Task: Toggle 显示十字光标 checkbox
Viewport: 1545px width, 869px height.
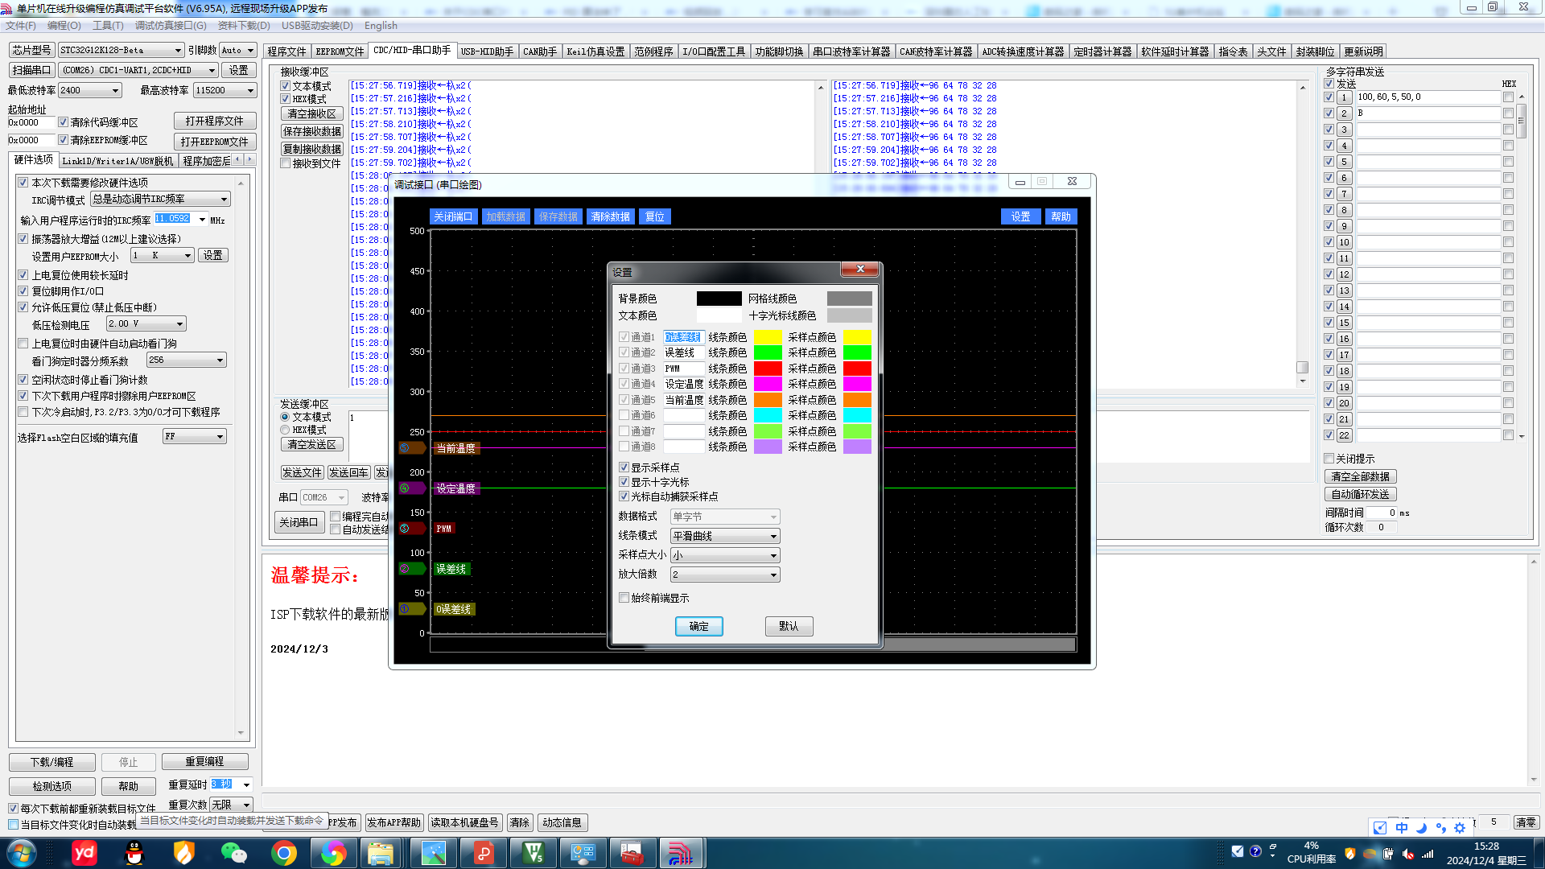Action: (624, 482)
